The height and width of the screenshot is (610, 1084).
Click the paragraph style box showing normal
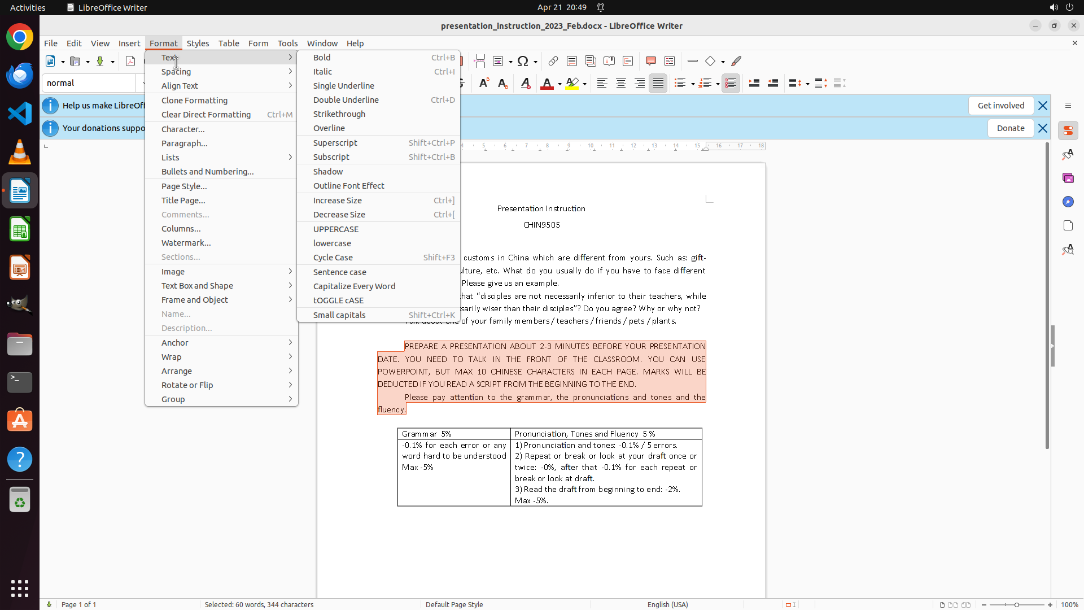(x=89, y=83)
